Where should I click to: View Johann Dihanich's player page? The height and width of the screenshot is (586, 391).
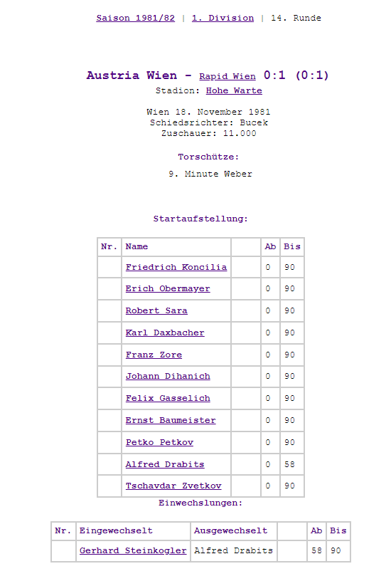click(168, 376)
